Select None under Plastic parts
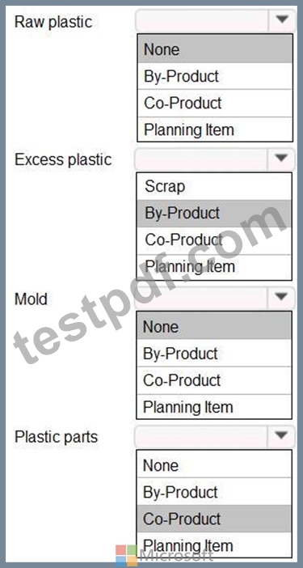The height and width of the screenshot is (568, 303). pyautogui.click(x=214, y=465)
